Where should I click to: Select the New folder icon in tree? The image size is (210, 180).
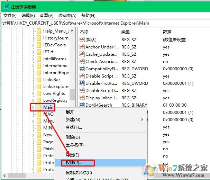tap(39, 135)
